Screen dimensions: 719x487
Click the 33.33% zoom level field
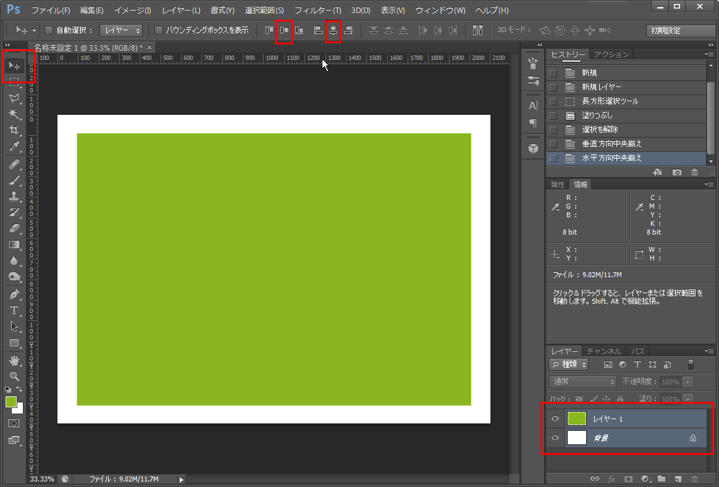coord(42,479)
